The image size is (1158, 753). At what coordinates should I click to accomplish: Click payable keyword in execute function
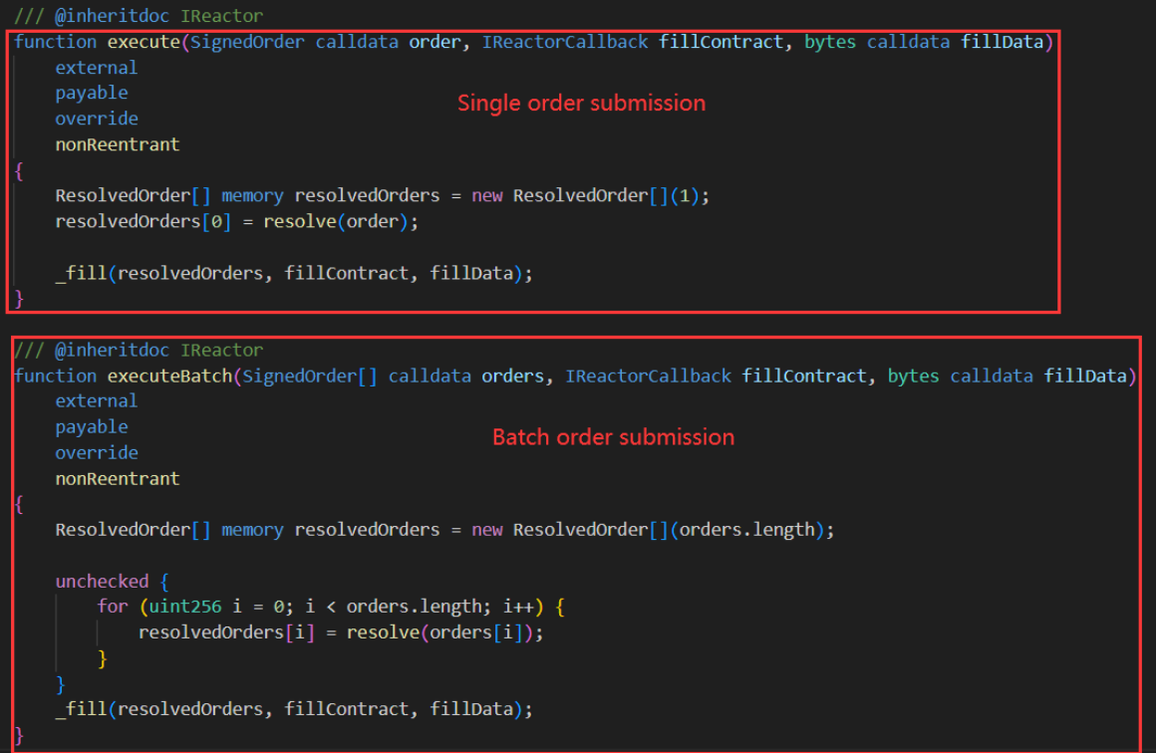(x=92, y=93)
